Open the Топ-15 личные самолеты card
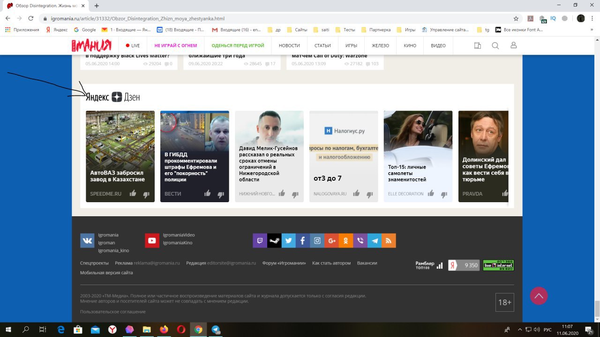Image resolution: width=600 pixels, height=337 pixels. click(418, 156)
